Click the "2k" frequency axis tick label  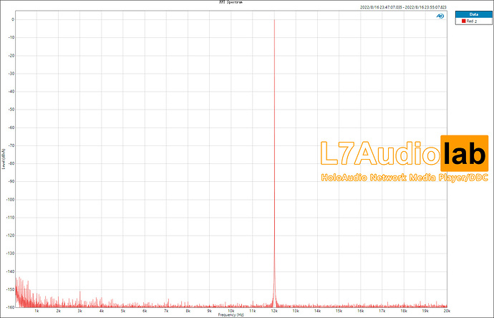point(58,311)
